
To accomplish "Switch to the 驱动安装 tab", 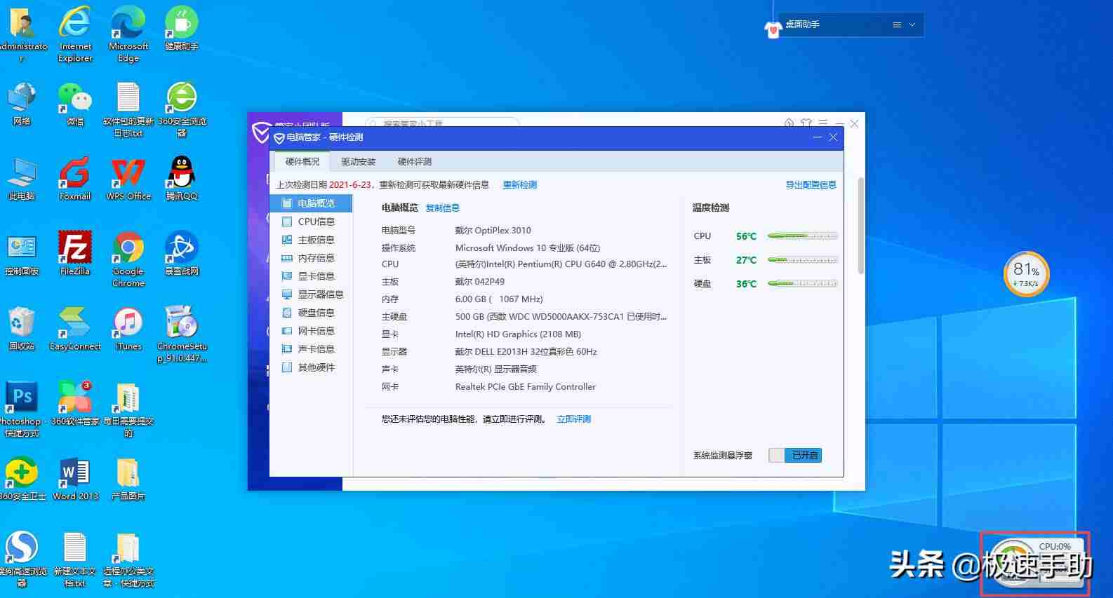I will click(359, 162).
